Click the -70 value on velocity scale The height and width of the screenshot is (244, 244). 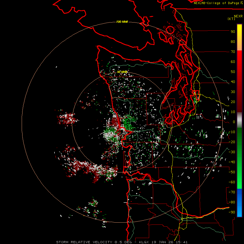232,192
